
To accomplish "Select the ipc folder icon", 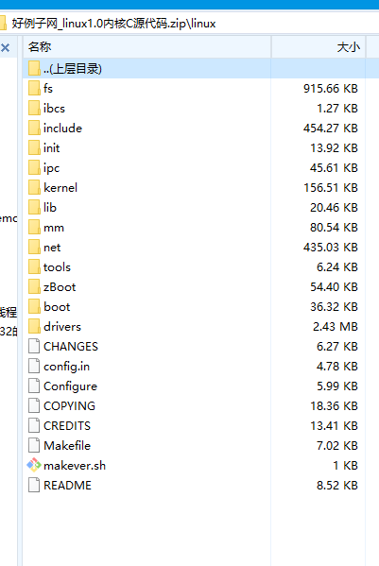I will [x=34, y=167].
